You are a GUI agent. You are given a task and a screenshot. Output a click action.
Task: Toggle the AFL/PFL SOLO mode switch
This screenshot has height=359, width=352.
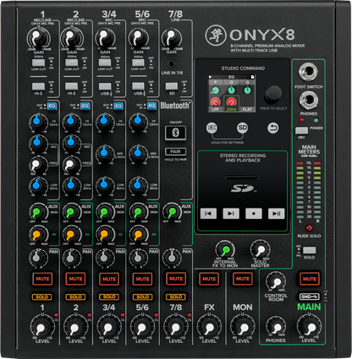coord(309,250)
